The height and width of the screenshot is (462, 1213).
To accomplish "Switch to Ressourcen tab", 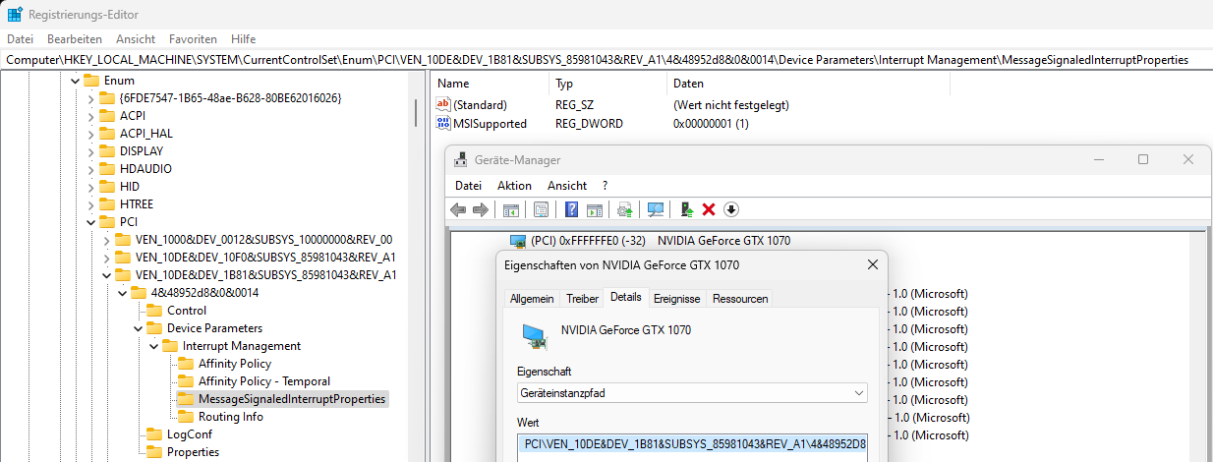I will 740,299.
